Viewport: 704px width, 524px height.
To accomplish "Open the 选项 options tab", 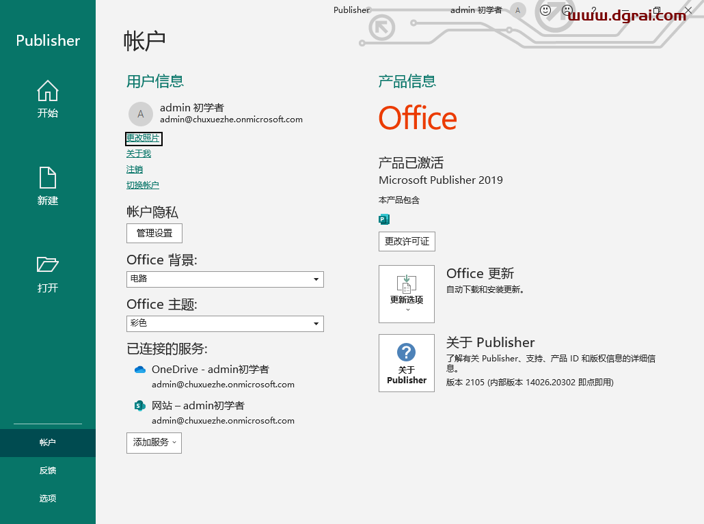I will (48, 499).
